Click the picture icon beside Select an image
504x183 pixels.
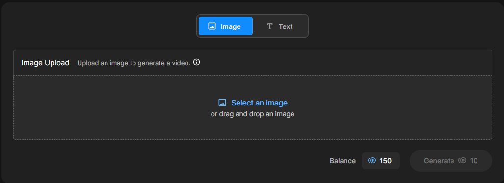tap(222, 103)
